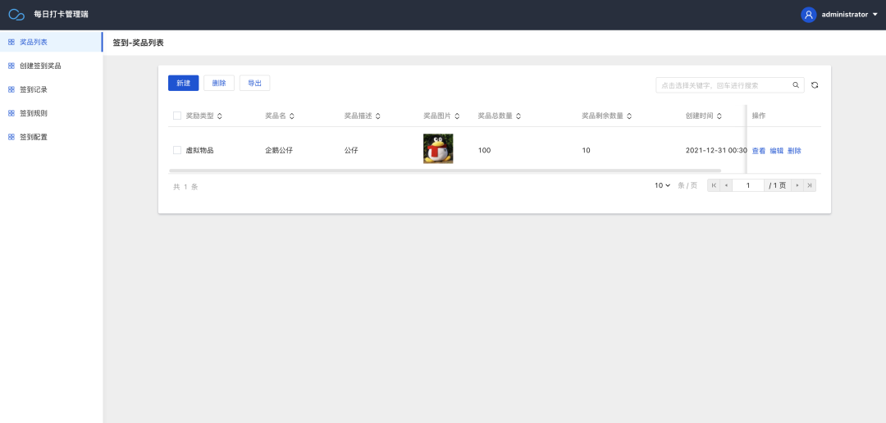Click the 企鹅公仔 prize name cell
The image size is (886, 423).
coord(279,150)
